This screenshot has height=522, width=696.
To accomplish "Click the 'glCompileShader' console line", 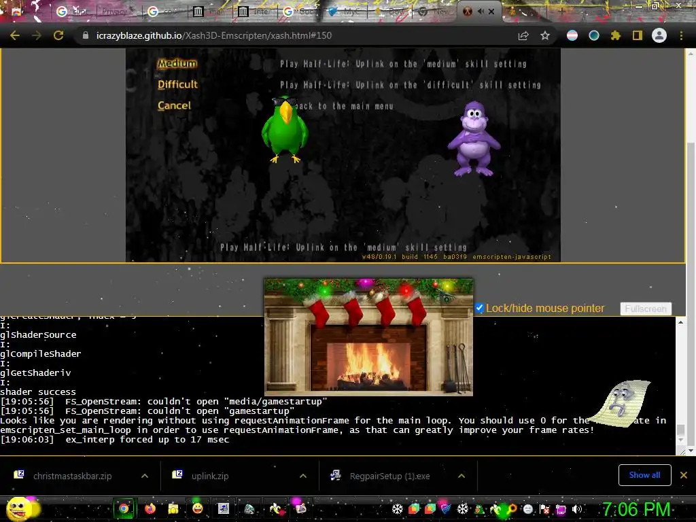I will click(40, 353).
